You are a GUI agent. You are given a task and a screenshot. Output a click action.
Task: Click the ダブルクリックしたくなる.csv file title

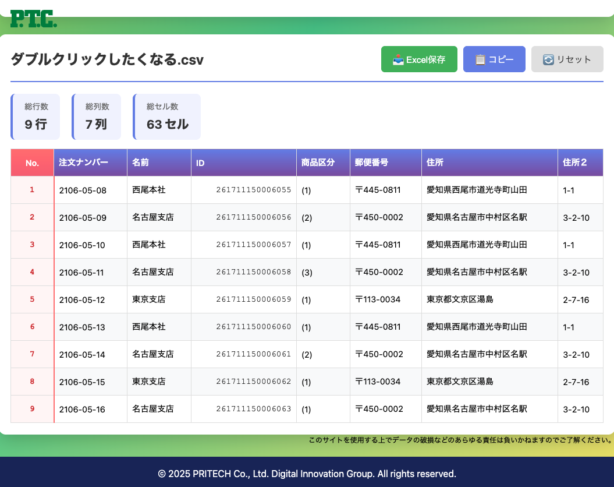click(107, 59)
